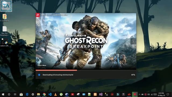172x97 pixels.
Task: Switch to Google Chrome on taskbar
Action: click(44, 94)
